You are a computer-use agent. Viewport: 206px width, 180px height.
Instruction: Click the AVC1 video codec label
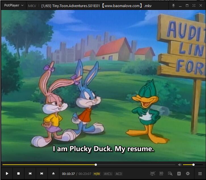108,174
